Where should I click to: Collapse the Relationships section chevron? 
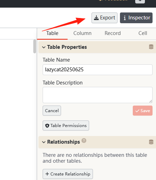(44, 142)
